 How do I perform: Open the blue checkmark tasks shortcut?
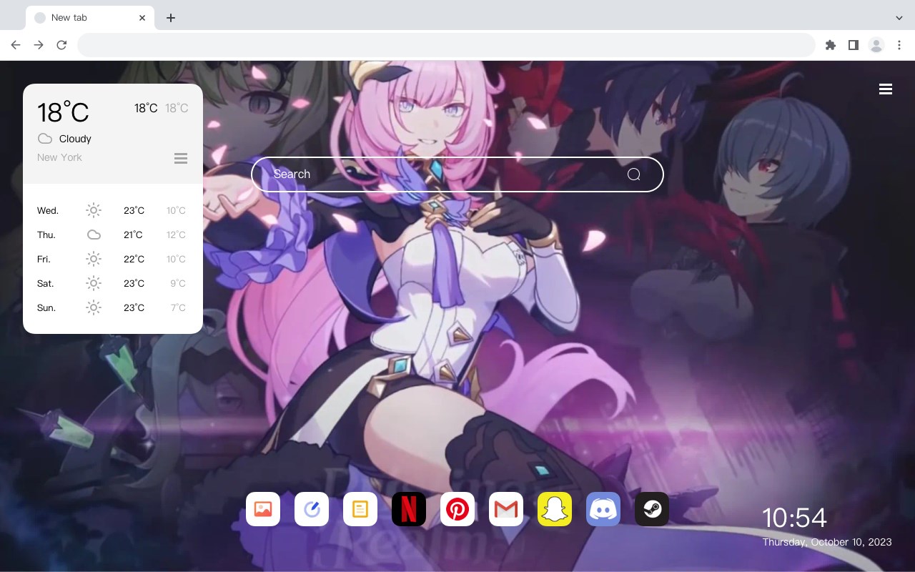click(x=312, y=509)
